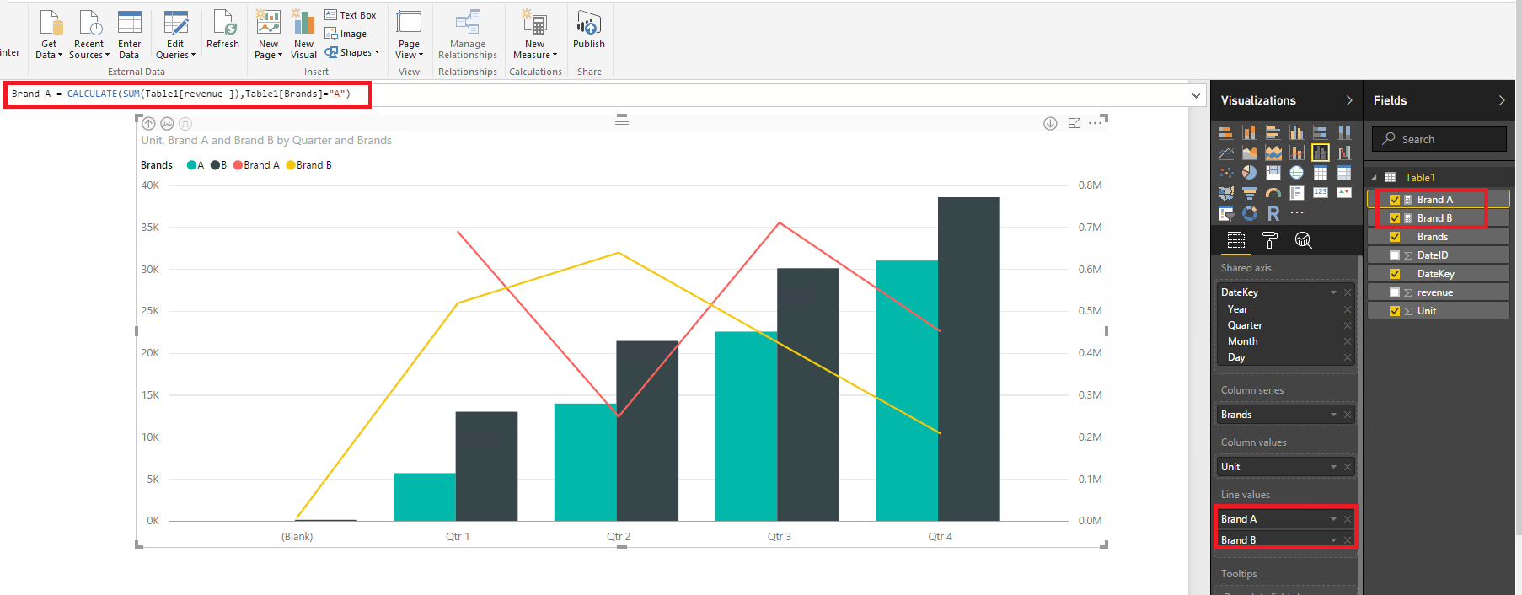Click the Publish icon in the ribbon

click(589, 24)
